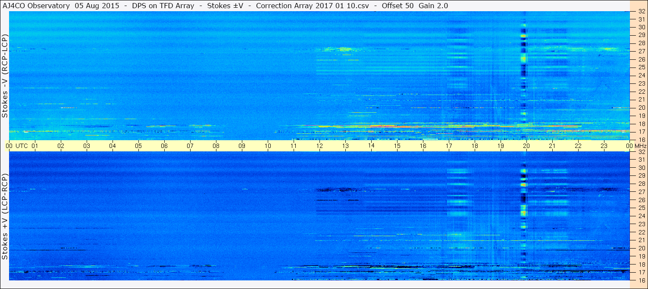Click the 27 MHz label on the Stokes +V scale

click(642, 192)
